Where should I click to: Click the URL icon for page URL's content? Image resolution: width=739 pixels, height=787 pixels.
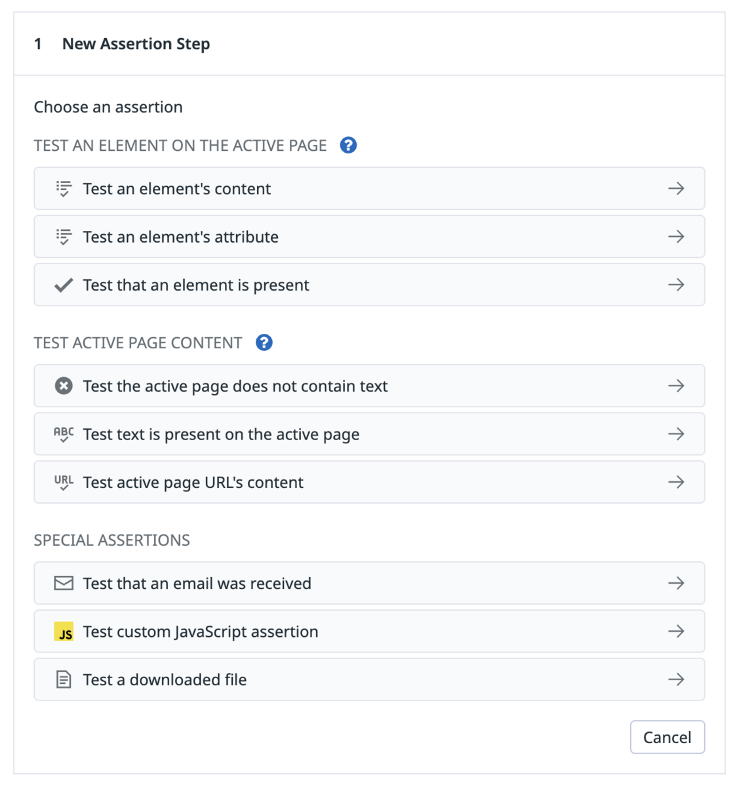[x=64, y=483]
